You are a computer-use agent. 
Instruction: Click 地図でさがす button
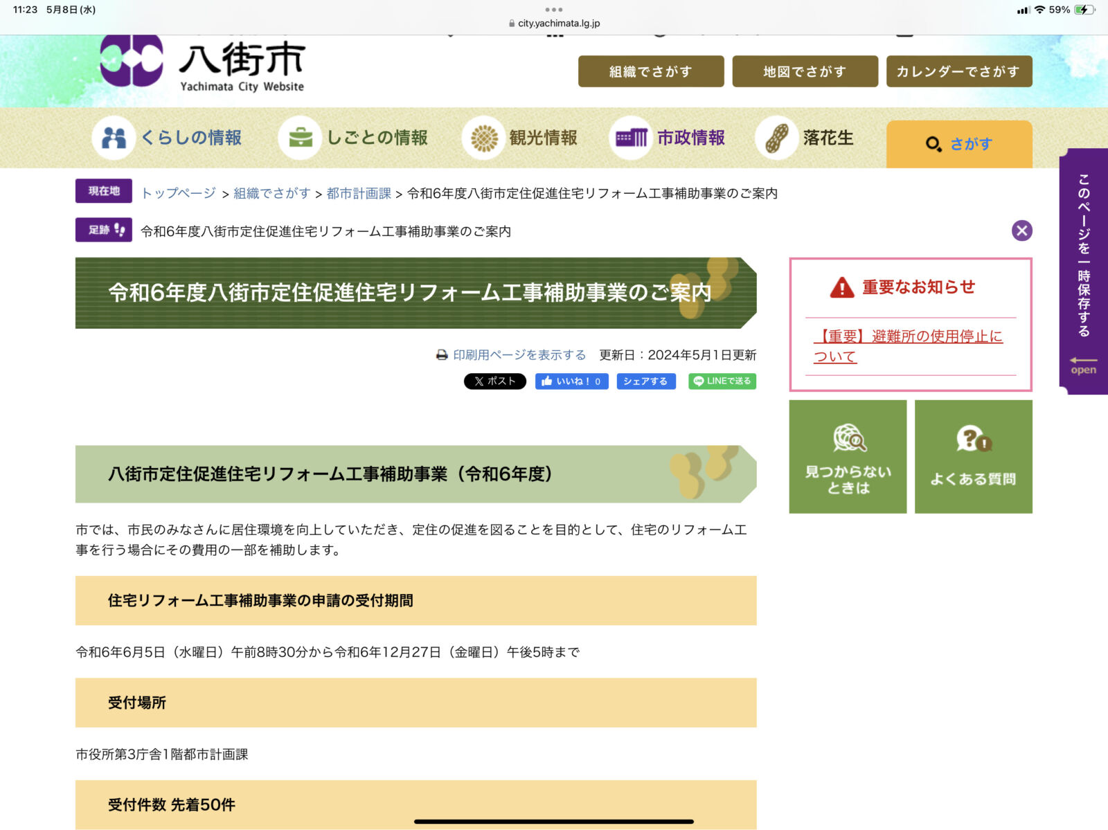coord(805,71)
